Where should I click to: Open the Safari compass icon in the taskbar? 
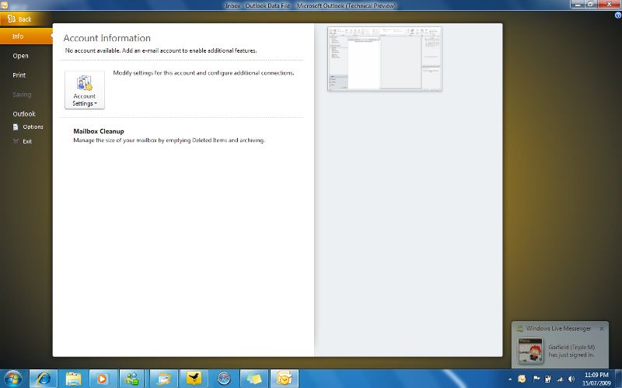[x=224, y=379]
